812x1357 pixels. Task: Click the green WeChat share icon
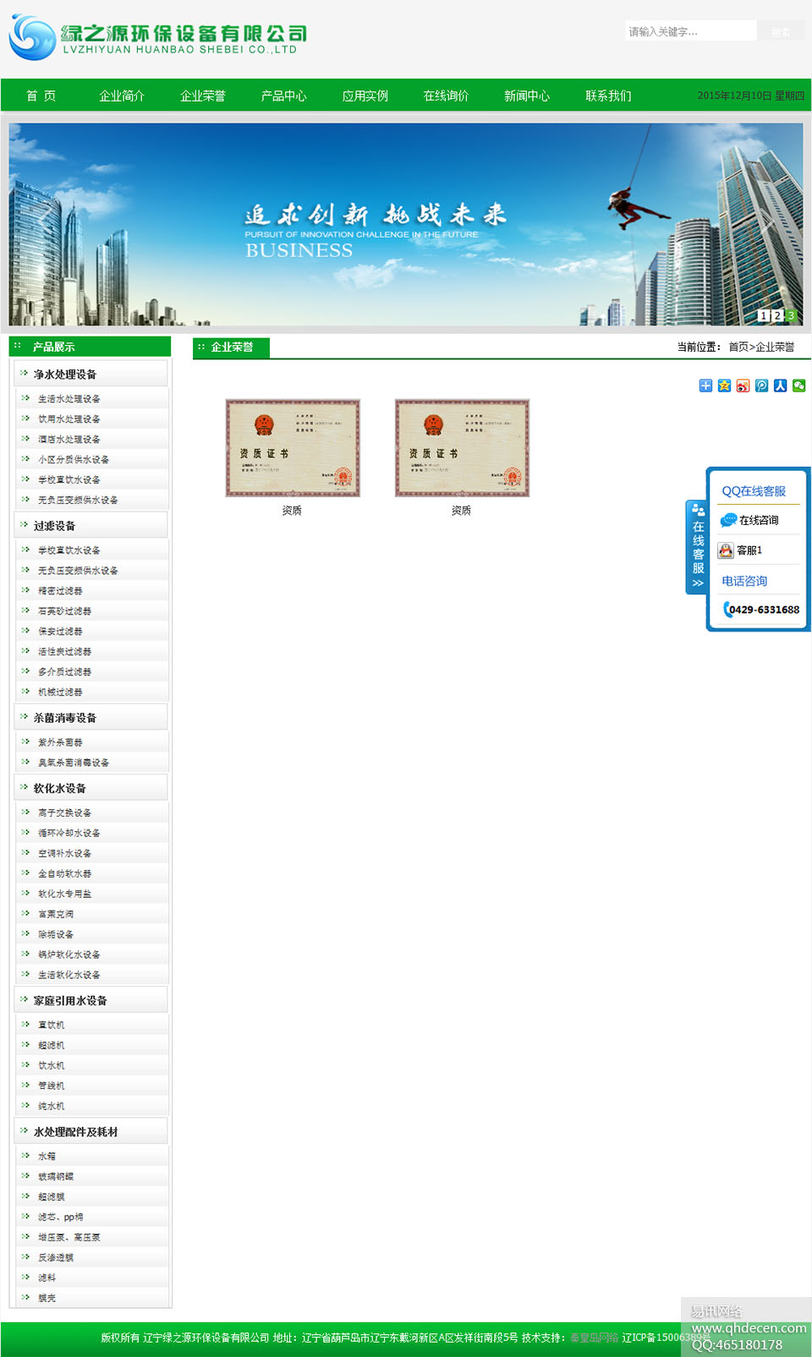tap(798, 386)
